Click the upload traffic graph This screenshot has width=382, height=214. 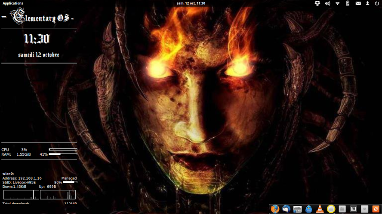pos(58,195)
